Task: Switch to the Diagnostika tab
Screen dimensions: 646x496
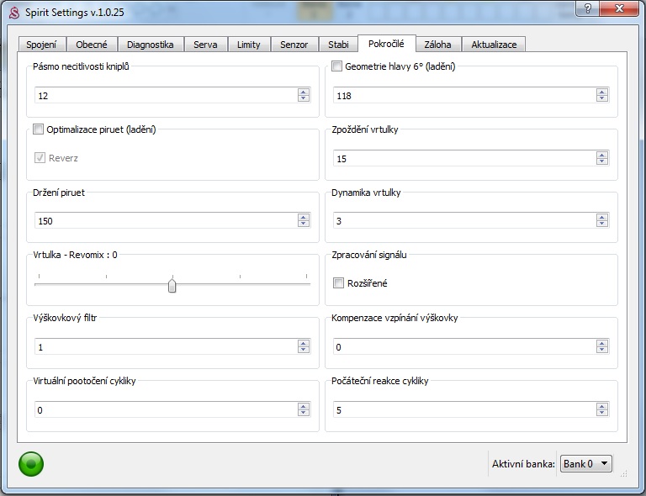Action: tap(150, 45)
